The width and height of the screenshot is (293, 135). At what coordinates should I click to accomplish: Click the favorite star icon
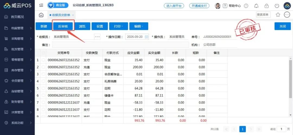pos(278,15)
